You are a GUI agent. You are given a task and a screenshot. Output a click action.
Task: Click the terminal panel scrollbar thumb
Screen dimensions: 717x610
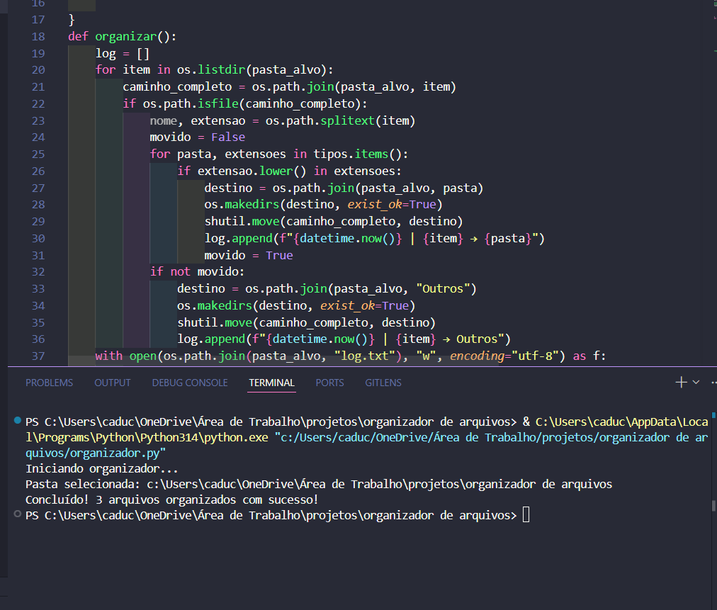(713, 506)
